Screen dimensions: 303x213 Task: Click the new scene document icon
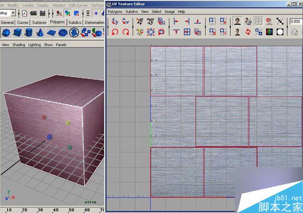point(25,13)
